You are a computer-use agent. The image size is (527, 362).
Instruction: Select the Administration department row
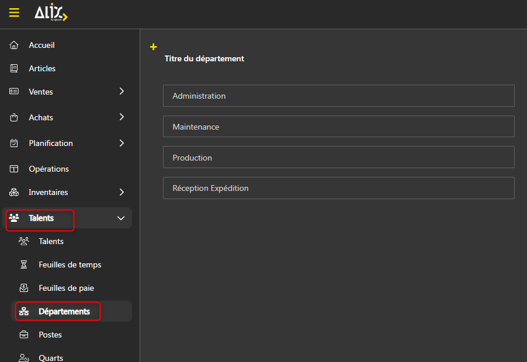[x=338, y=96]
